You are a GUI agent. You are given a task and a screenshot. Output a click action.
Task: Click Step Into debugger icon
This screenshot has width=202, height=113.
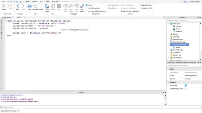coord(65,6)
